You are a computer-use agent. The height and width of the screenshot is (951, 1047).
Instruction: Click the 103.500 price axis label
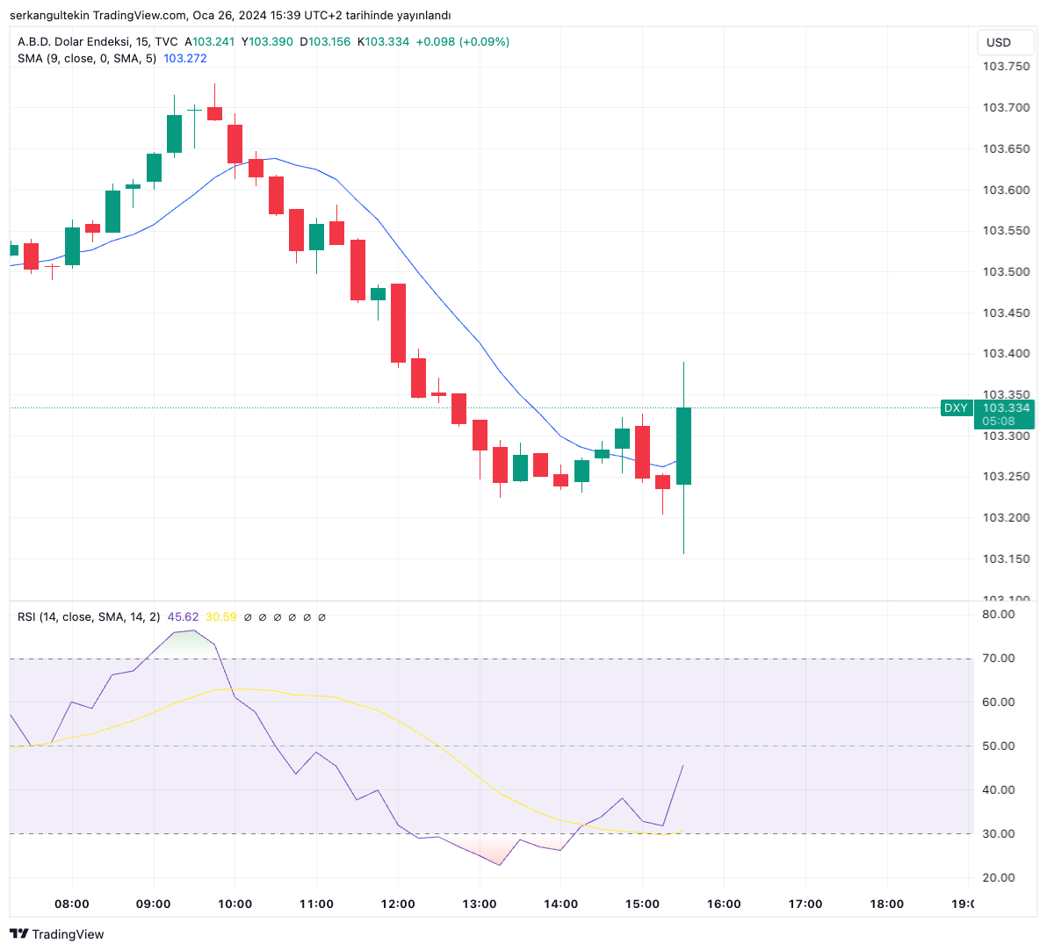point(1006,271)
